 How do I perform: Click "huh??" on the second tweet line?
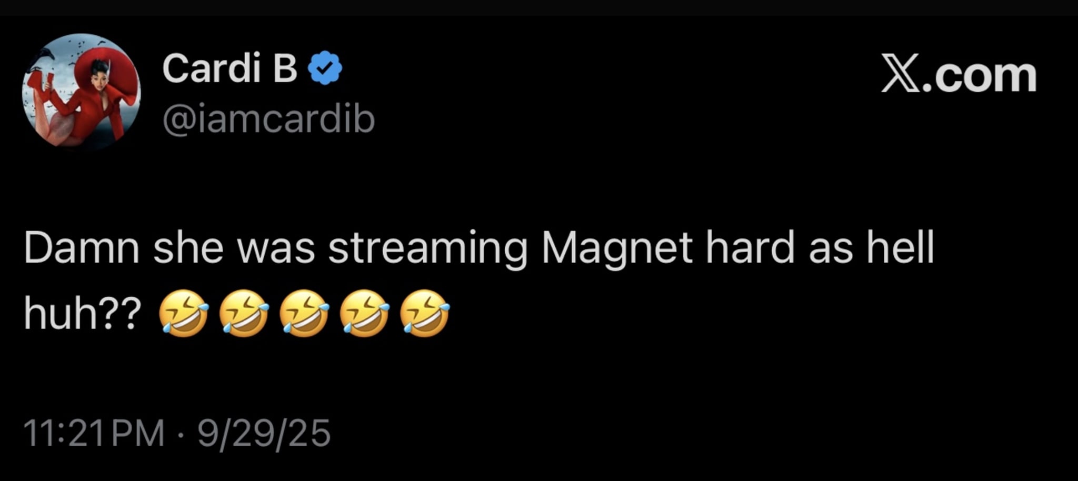[83, 314]
